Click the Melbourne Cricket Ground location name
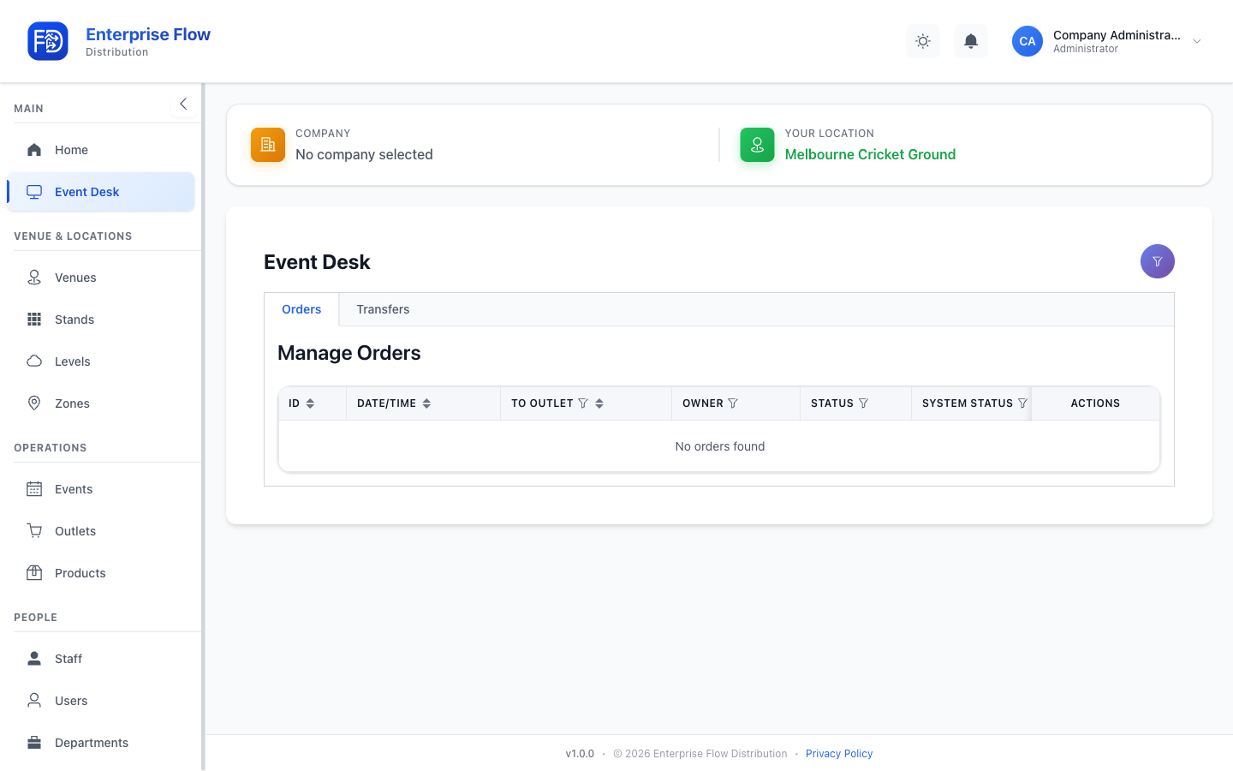Image resolution: width=1233 pixels, height=771 pixels. click(x=870, y=154)
